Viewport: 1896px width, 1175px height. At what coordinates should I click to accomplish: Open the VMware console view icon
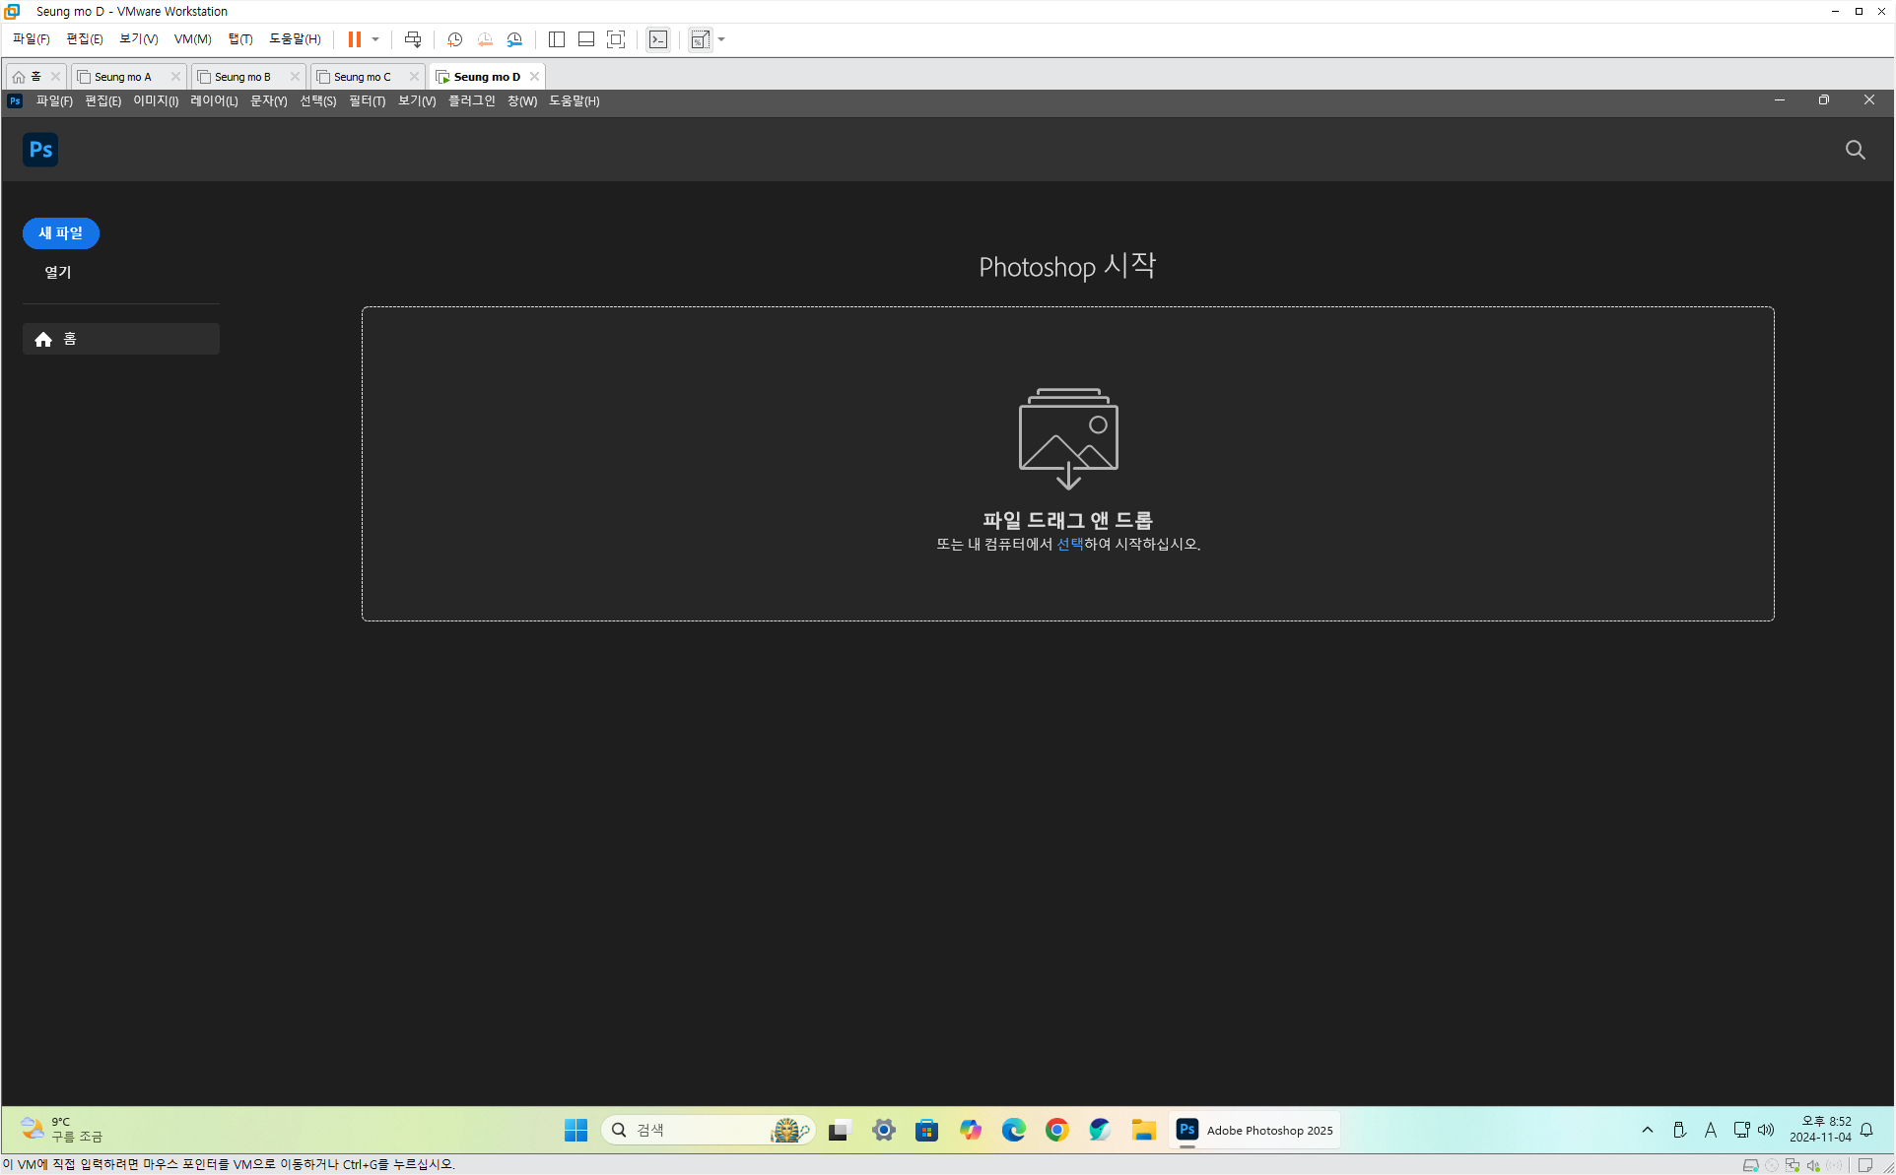658,39
